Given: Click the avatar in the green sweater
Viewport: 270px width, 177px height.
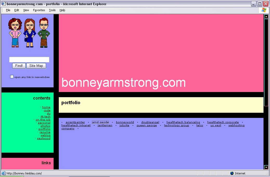Looking at the screenshot, I should tap(44, 33).
